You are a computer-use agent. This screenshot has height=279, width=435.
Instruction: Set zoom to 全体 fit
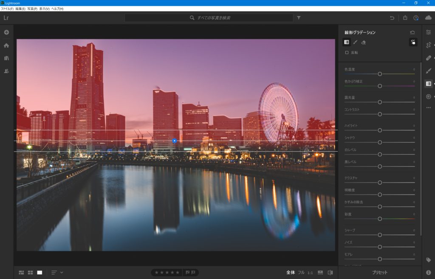pos(291,273)
